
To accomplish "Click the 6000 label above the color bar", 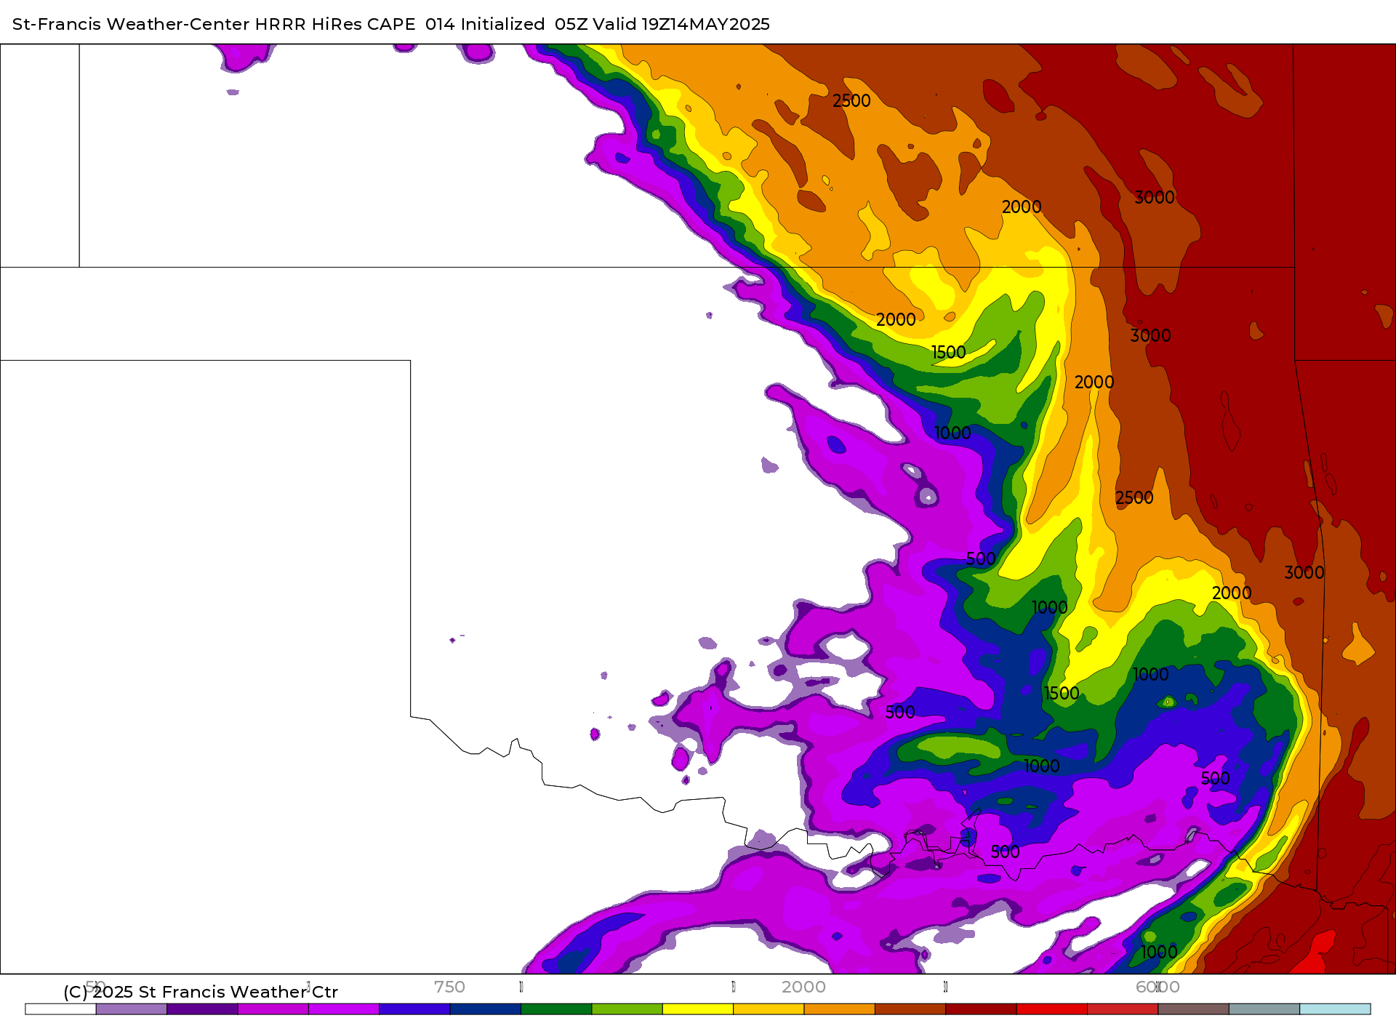I will click(1158, 987).
